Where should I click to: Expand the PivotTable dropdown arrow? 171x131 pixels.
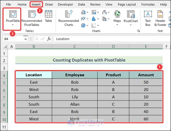13,25
